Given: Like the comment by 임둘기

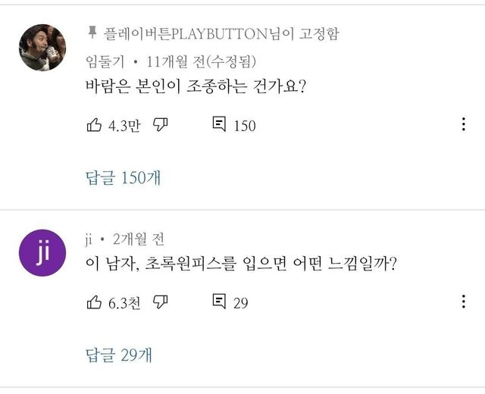Looking at the screenshot, I should coord(95,125).
